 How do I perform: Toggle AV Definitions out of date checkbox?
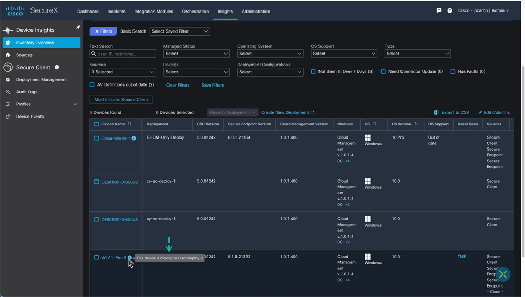pyautogui.click(x=92, y=84)
